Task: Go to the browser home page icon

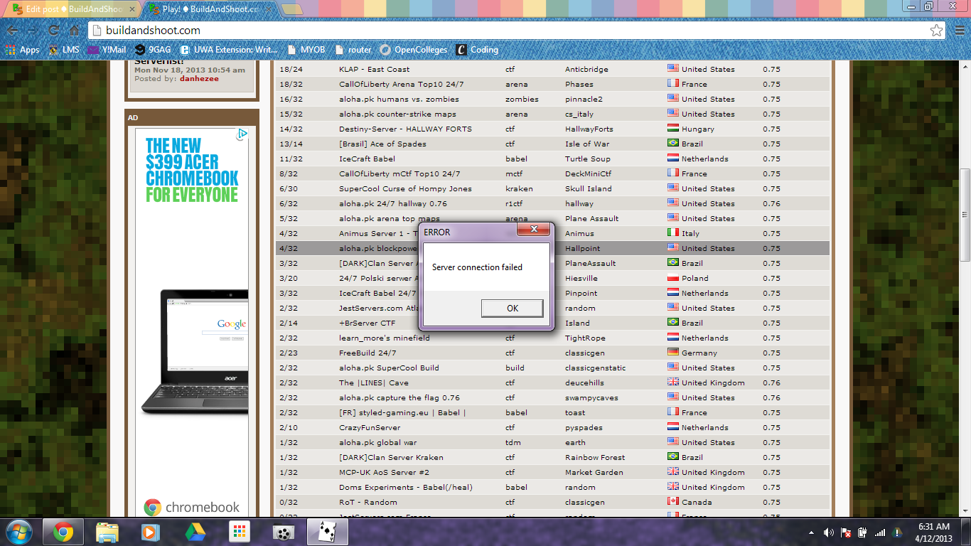Action: tap(74, 31)
